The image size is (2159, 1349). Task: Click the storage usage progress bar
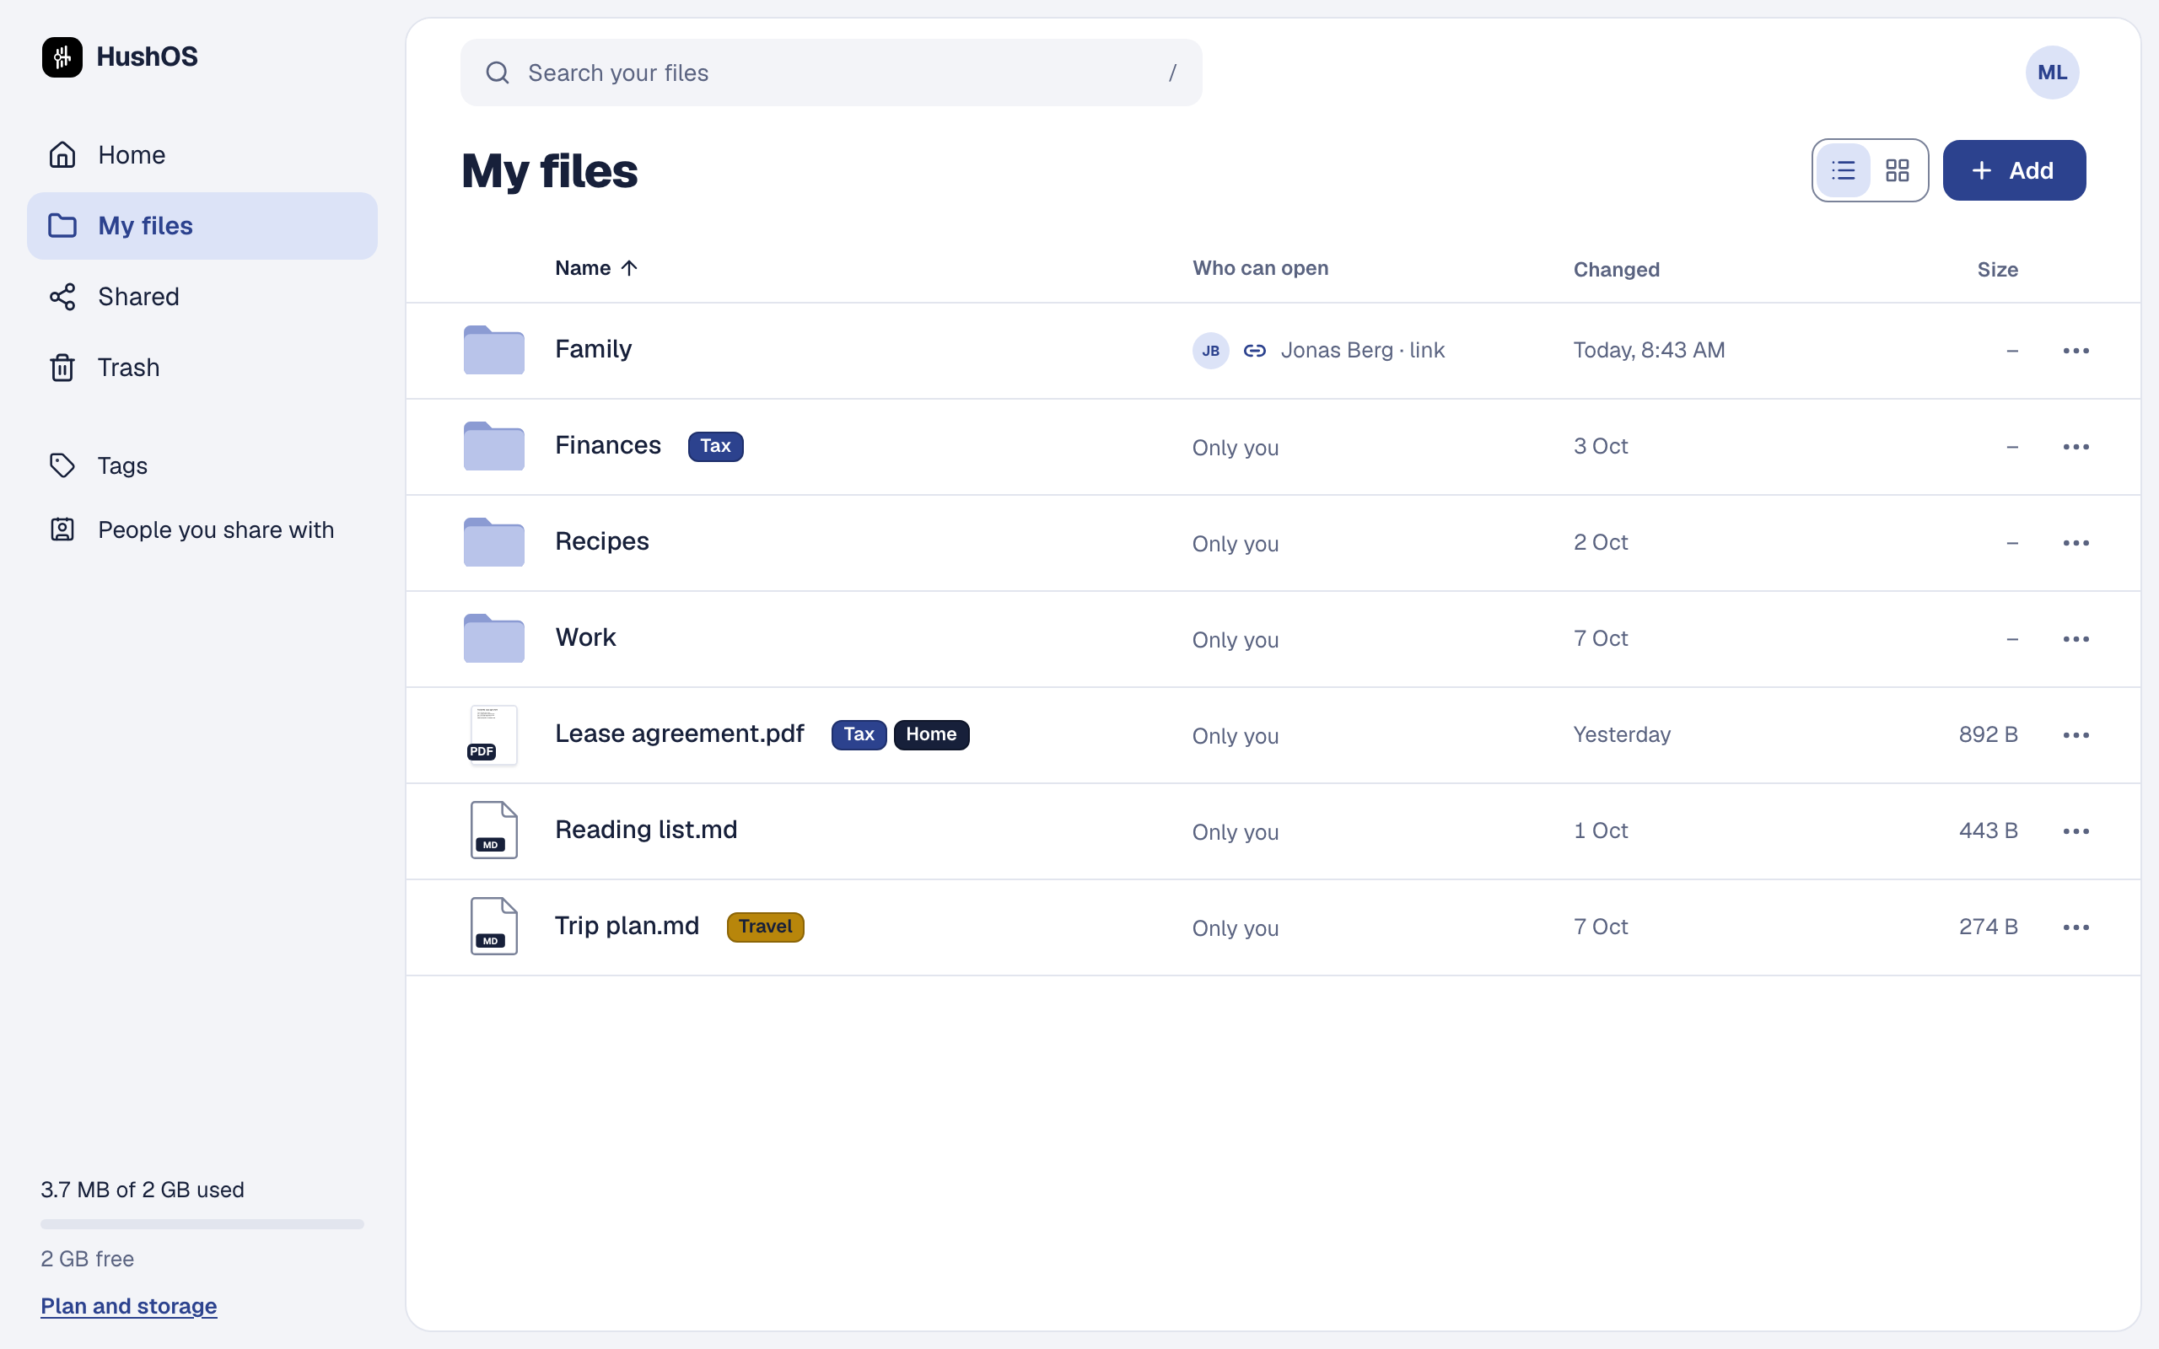[x=202, y=1225]
